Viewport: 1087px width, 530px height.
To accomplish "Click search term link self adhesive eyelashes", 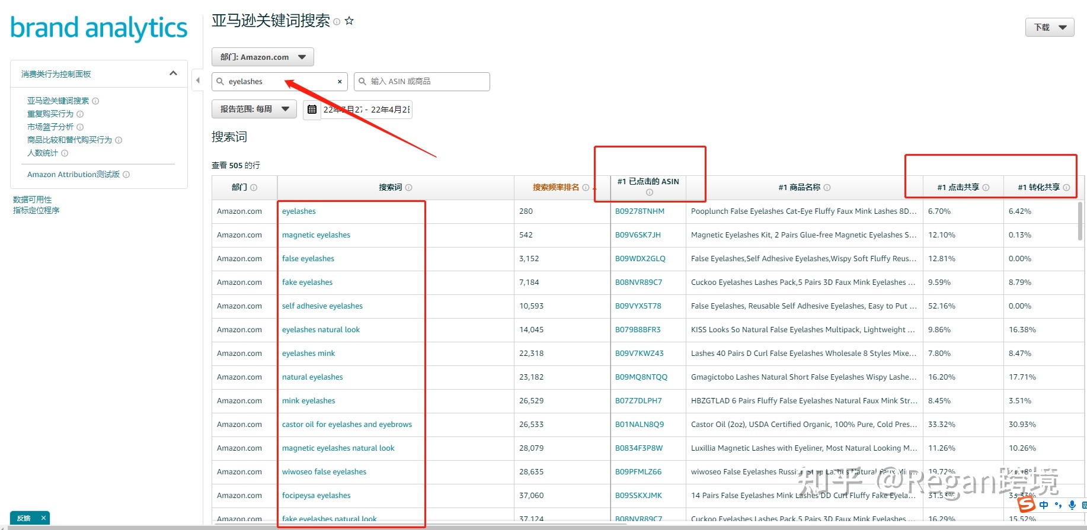I will (x=322, y=306).
